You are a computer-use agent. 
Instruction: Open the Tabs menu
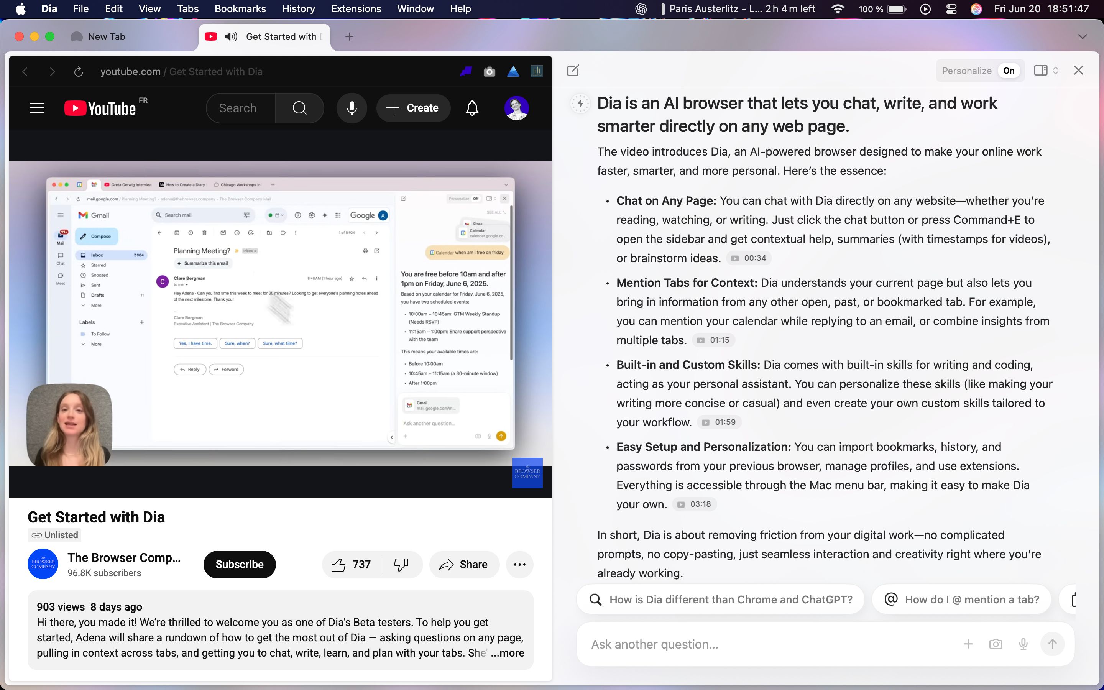coord(188,9)
